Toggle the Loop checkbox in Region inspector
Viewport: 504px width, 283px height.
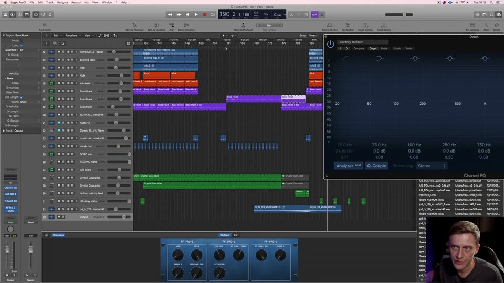coord(22,45)
